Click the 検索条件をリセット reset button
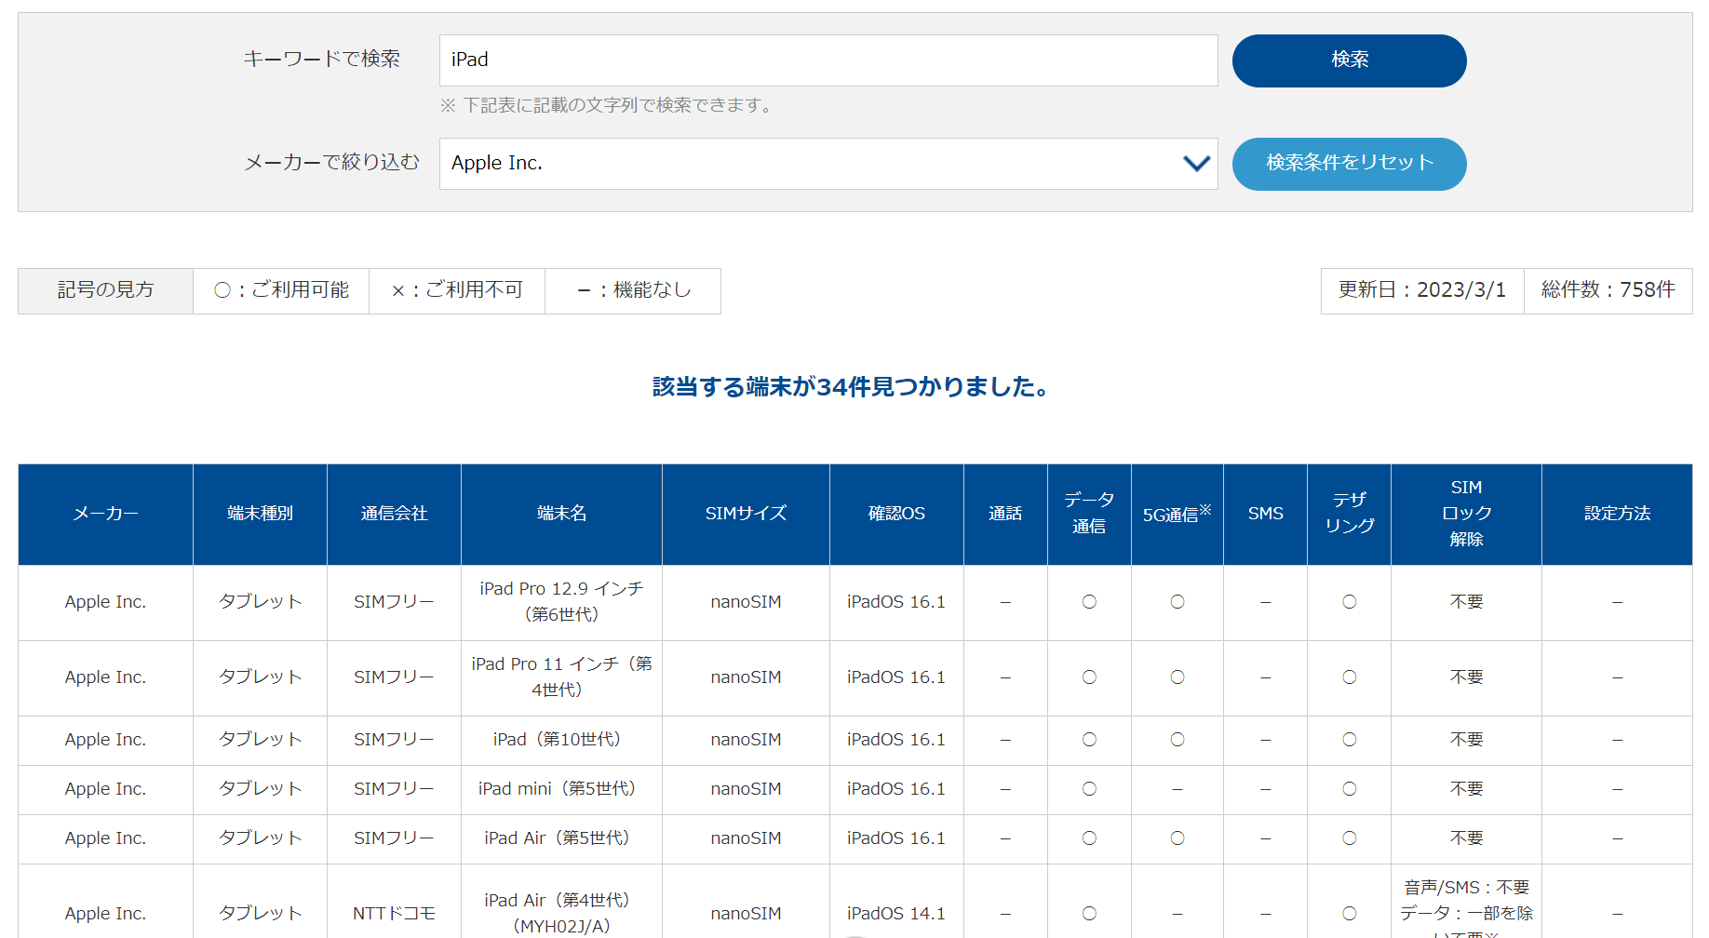Image resolution: width=1709 pixels, height=938 pixels. click(1349, 164)
